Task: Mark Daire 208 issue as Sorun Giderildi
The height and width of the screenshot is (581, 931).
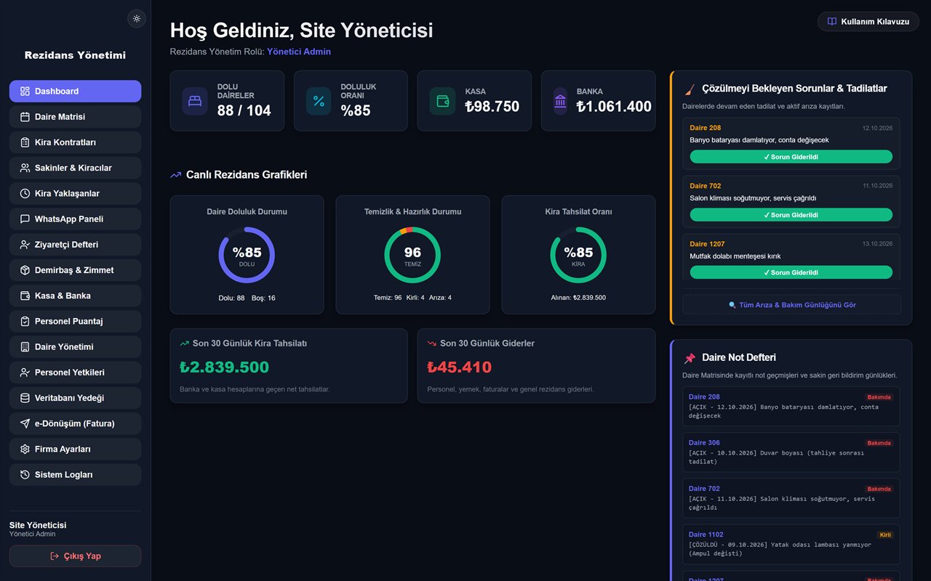Action: pyautogui.click(x=791, y=157)
